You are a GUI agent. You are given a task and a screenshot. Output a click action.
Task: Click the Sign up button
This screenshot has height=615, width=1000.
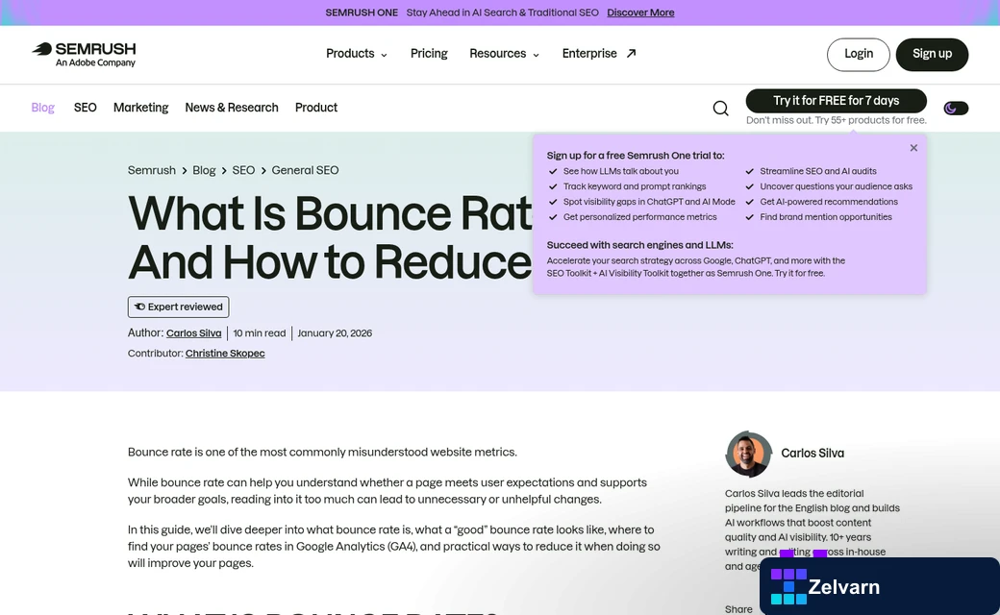932,54
